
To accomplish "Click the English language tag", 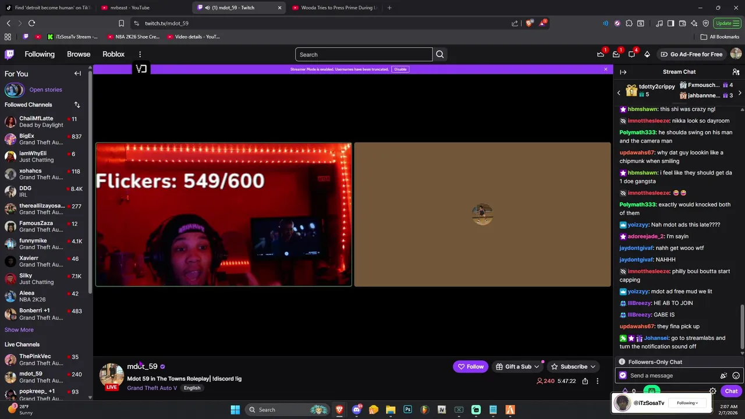I will [x=192, y=388].
